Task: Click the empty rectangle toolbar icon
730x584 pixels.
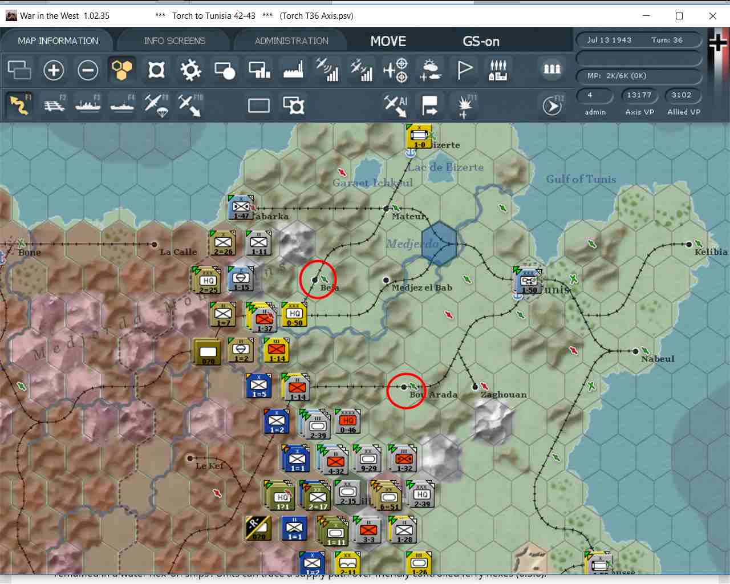Action: [259, 106]
